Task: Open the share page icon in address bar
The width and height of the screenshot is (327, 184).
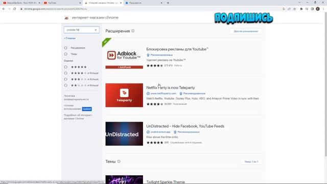Action: pyautogui.click(x=289, y=9)
